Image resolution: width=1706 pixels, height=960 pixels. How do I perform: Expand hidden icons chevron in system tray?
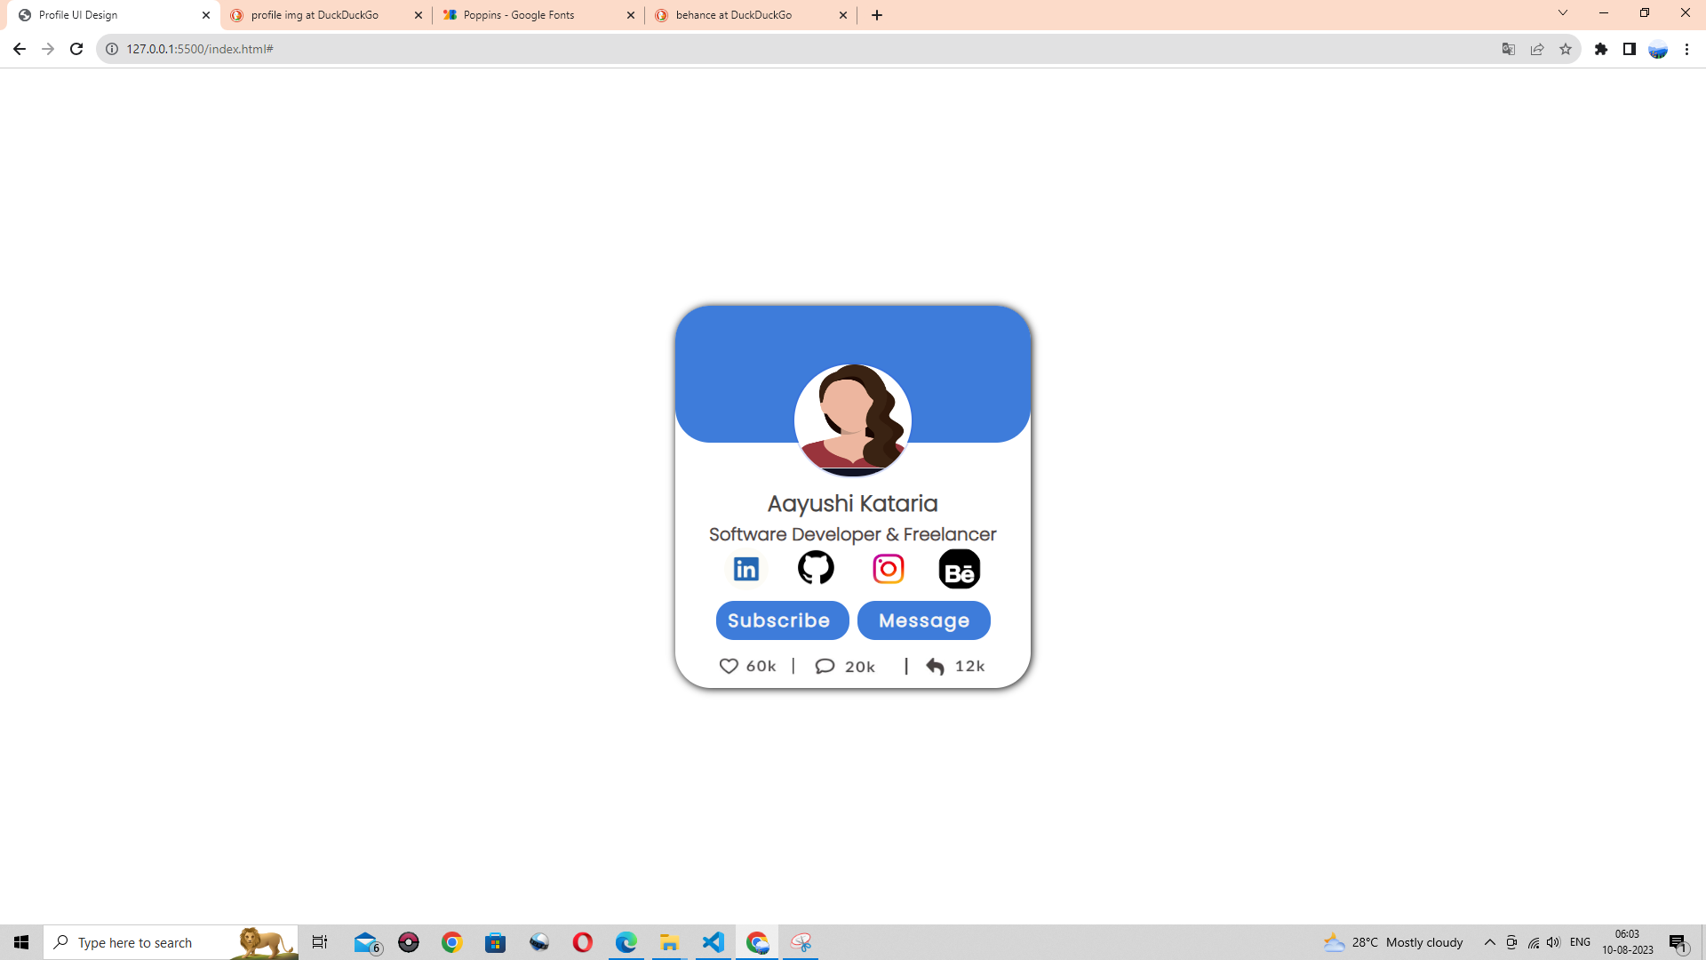pos(1489,942)
